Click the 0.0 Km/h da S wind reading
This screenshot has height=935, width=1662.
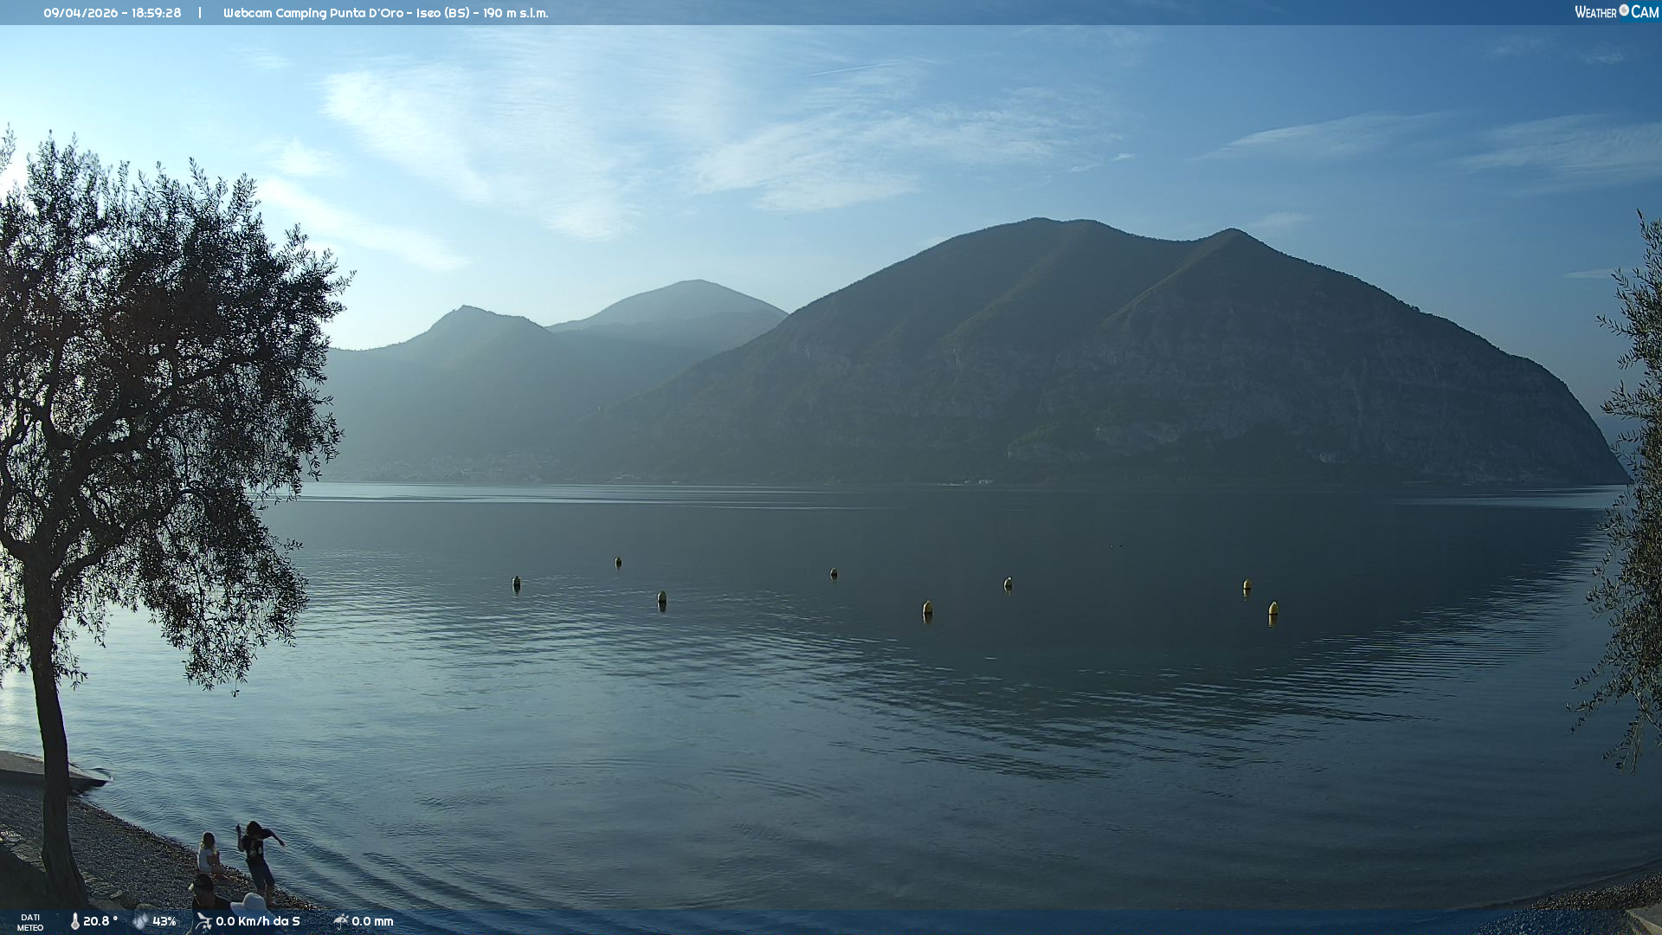(x=258, y=922)
